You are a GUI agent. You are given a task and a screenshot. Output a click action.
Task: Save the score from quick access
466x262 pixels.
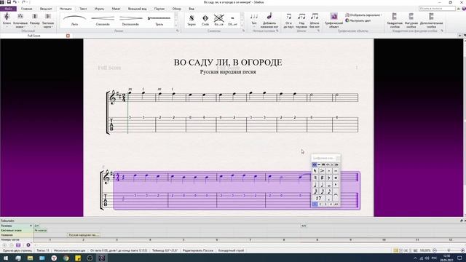[9, 2]
